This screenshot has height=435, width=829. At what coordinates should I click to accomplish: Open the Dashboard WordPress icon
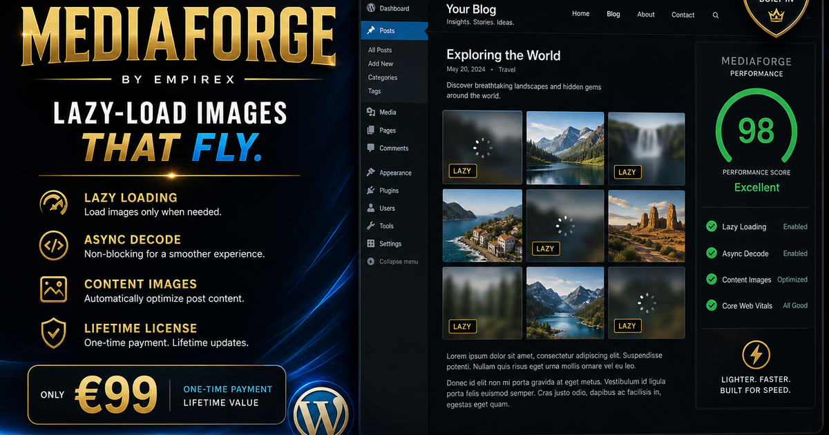coord(371,8)
